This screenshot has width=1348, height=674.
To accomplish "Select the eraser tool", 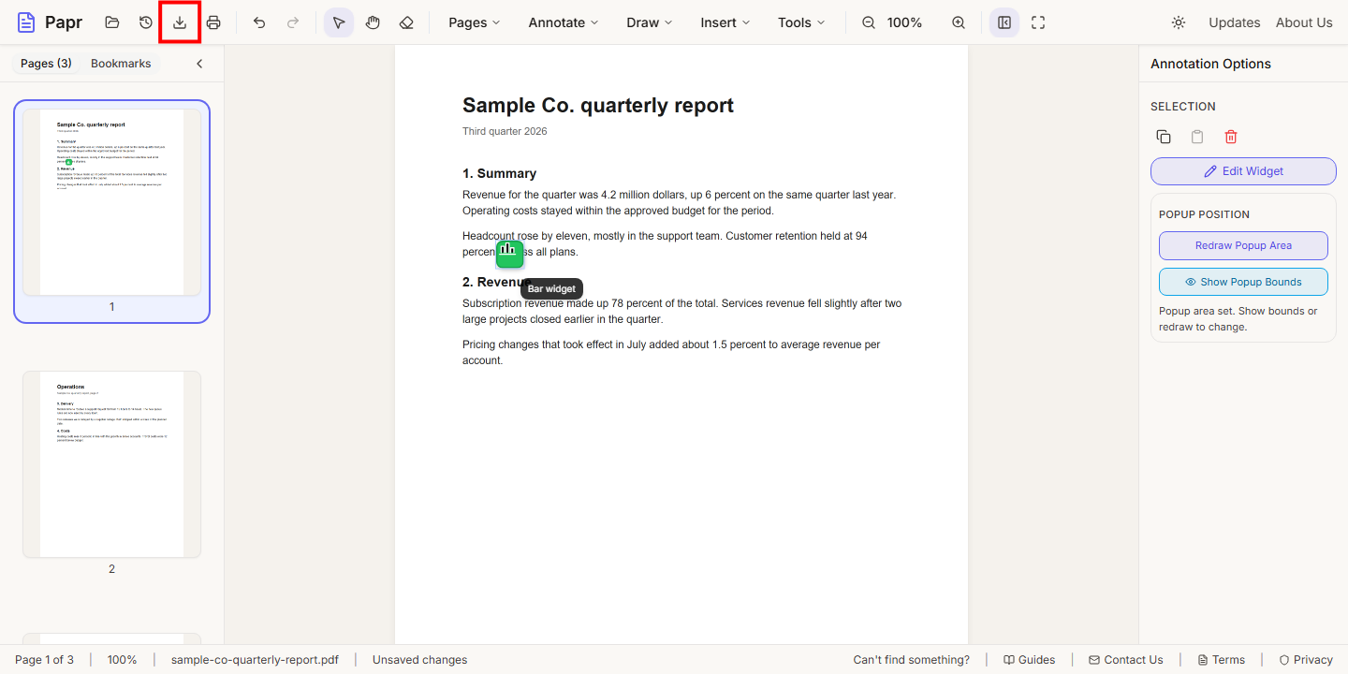I will (x=406, y=22).
